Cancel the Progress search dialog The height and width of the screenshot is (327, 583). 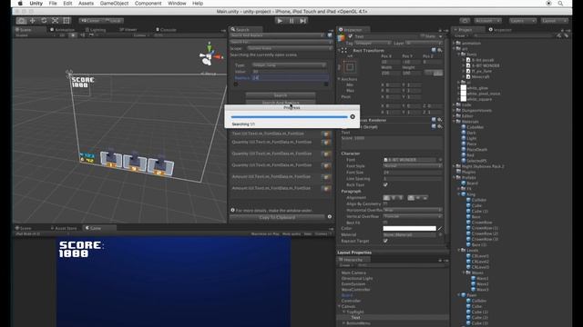coord(353,117)
